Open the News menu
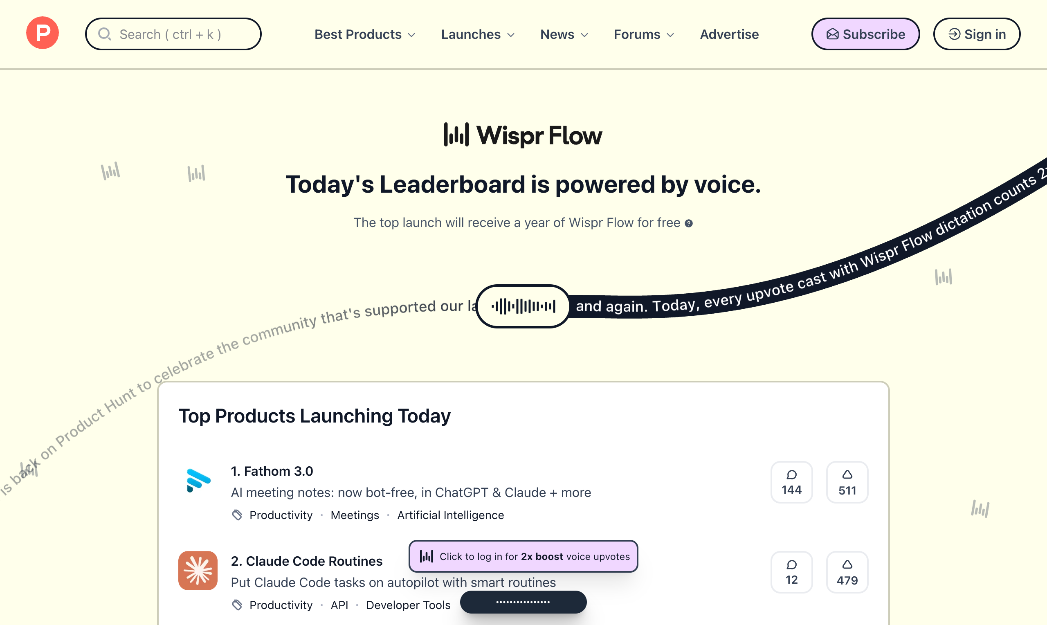Viewport: 1047px width, 625px height. click(x=563, y=34)
